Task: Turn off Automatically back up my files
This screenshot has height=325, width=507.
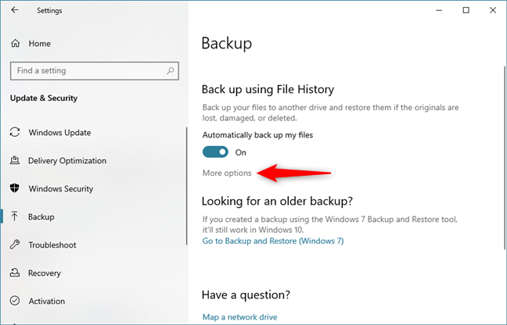Action: (x=215, y=152)
